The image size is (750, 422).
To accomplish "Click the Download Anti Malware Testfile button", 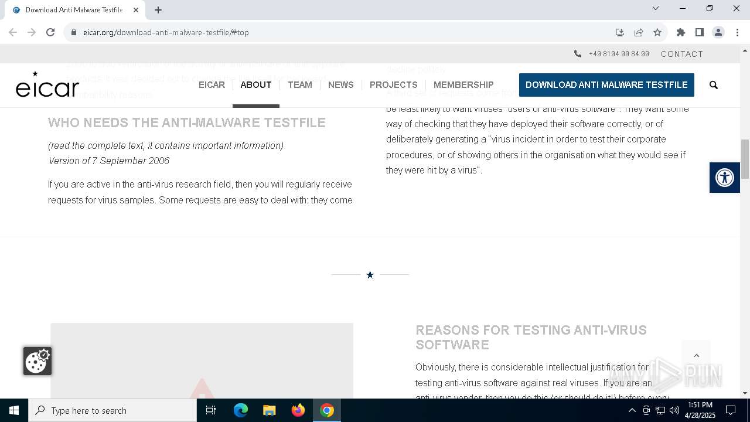I will click(606, 85).
